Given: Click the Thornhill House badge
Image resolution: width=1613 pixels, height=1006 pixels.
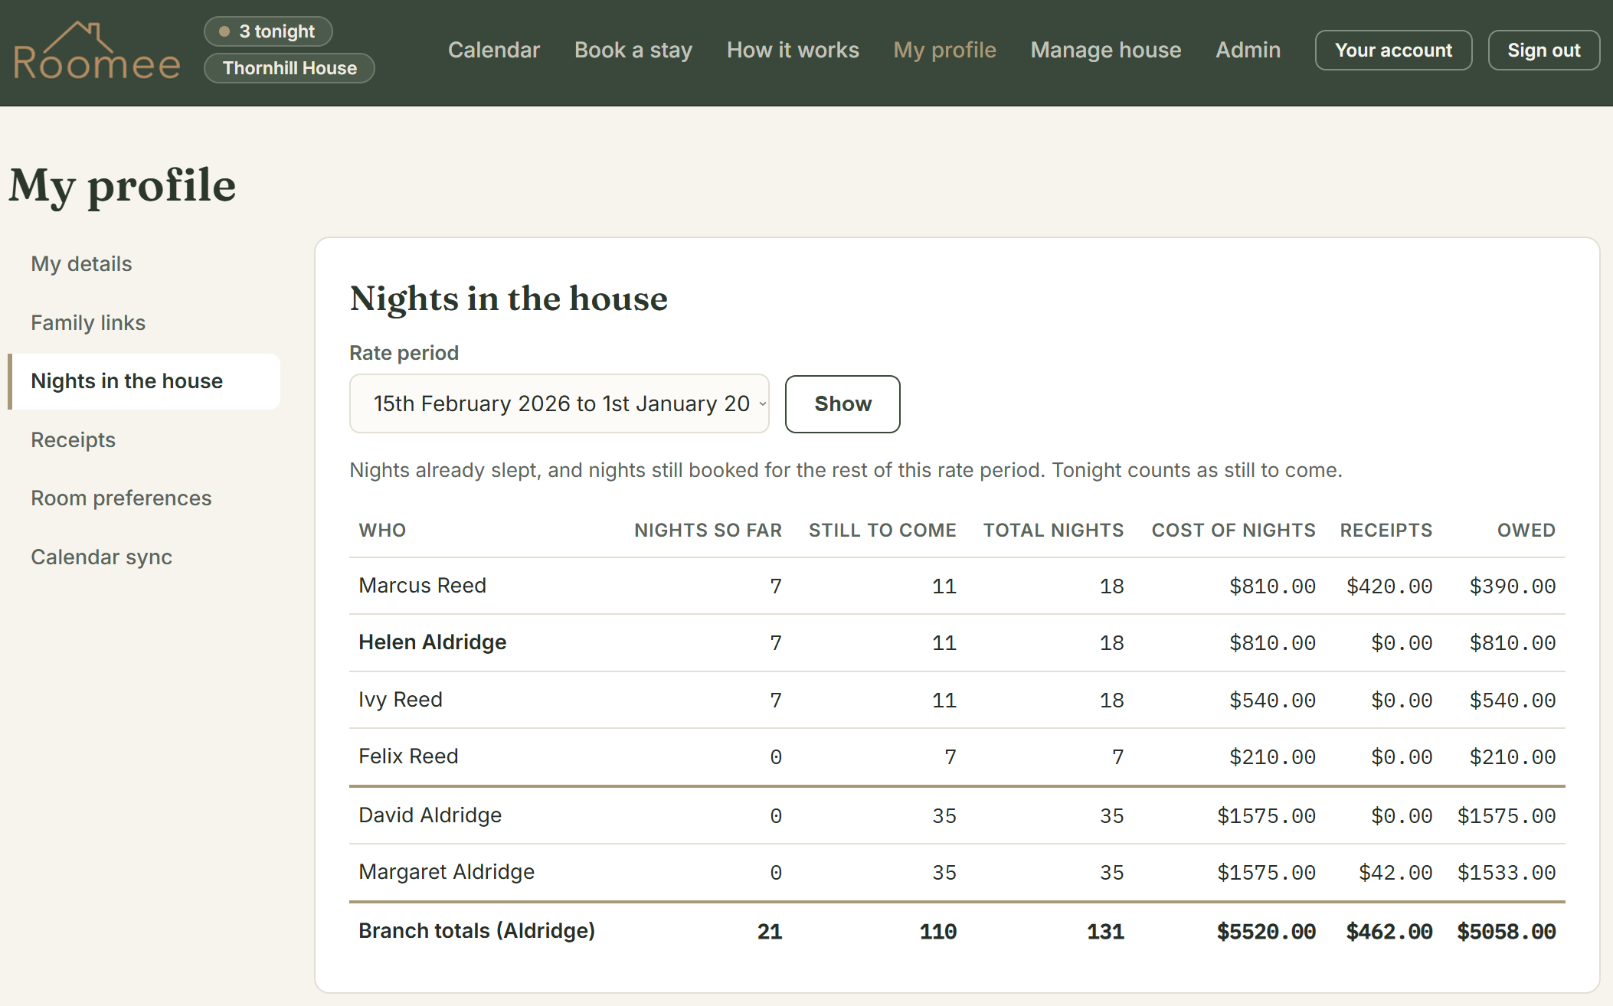Looking at the screenshot, I should [x=290, y=68].
